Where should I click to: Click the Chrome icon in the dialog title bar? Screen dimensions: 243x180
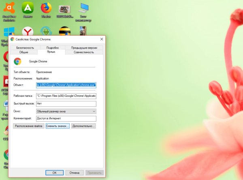point(13,39)
